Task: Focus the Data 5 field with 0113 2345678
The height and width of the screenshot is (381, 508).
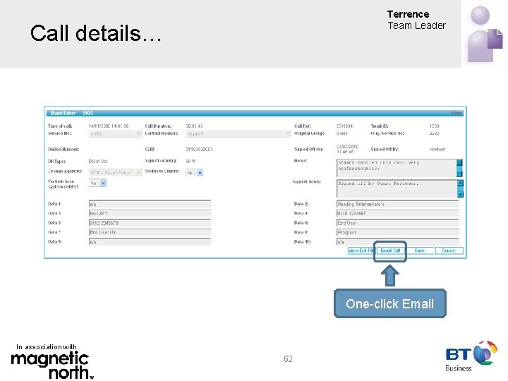Action: [x=150, y=223]
